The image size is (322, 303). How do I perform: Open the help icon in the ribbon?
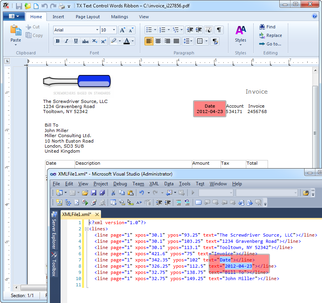click(314, 16)
